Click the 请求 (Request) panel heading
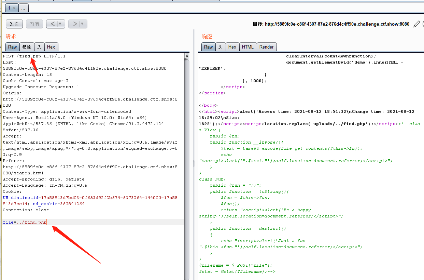The image size is (424, 280). (11, 36)
